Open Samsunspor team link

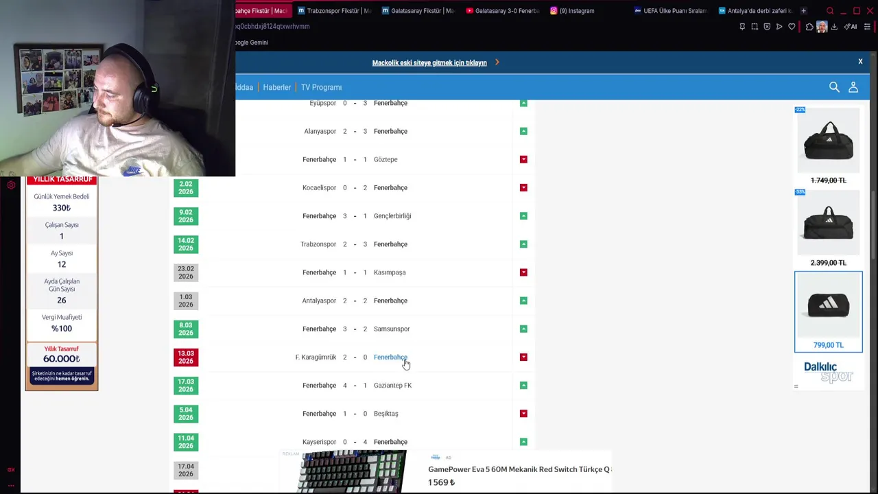pos(392,329)
